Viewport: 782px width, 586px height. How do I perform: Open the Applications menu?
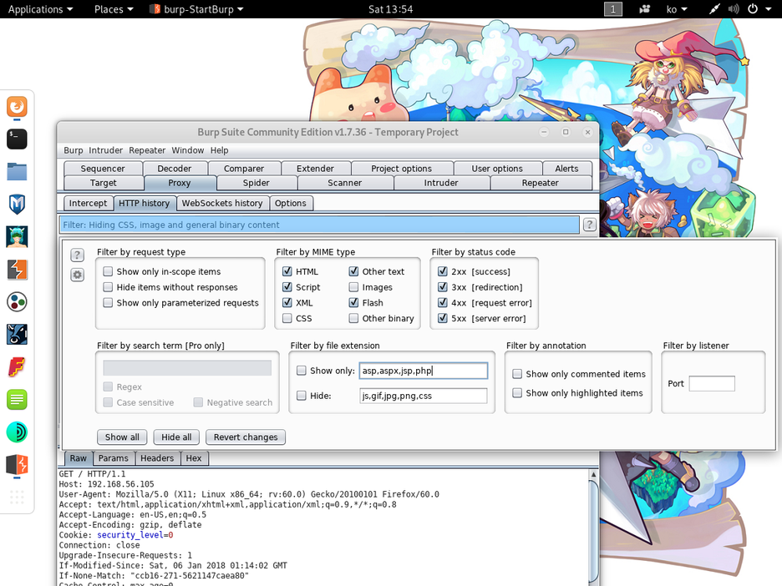pyautogui.click(x=40, y=9)
